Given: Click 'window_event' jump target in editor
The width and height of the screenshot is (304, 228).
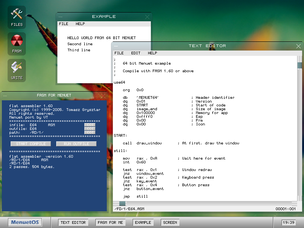Looking at the screenshot, I should click(x=150, y=174).
